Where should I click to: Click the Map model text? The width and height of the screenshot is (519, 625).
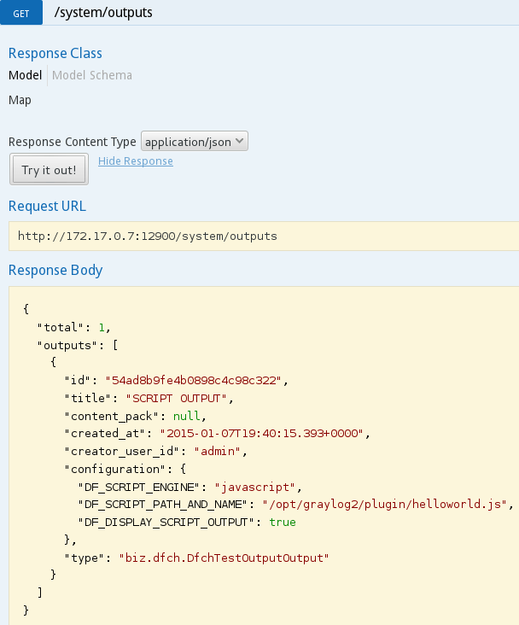click(x=20, y=100)
